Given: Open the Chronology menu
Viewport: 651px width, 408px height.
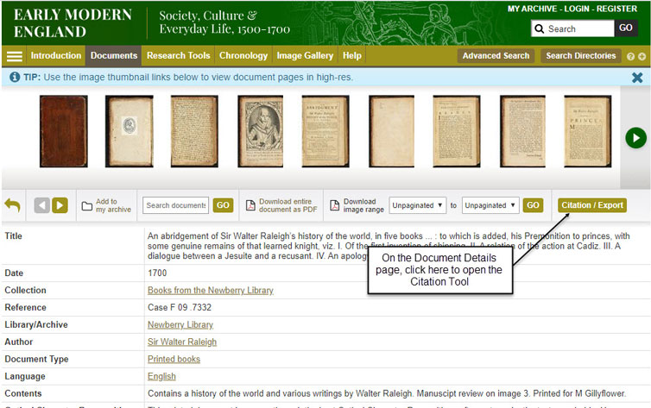Looking at the screenshot, I should (243, 55).
